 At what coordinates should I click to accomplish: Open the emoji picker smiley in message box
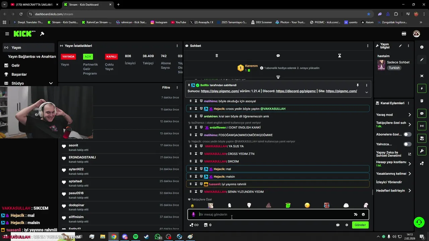click(x=363, y=215)
